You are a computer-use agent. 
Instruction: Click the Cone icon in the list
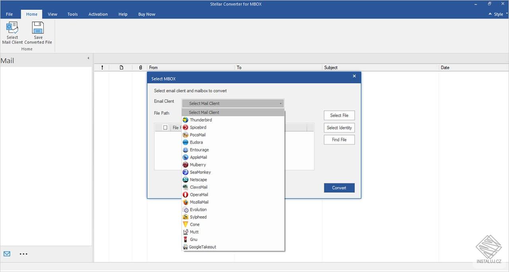point(185,224)
